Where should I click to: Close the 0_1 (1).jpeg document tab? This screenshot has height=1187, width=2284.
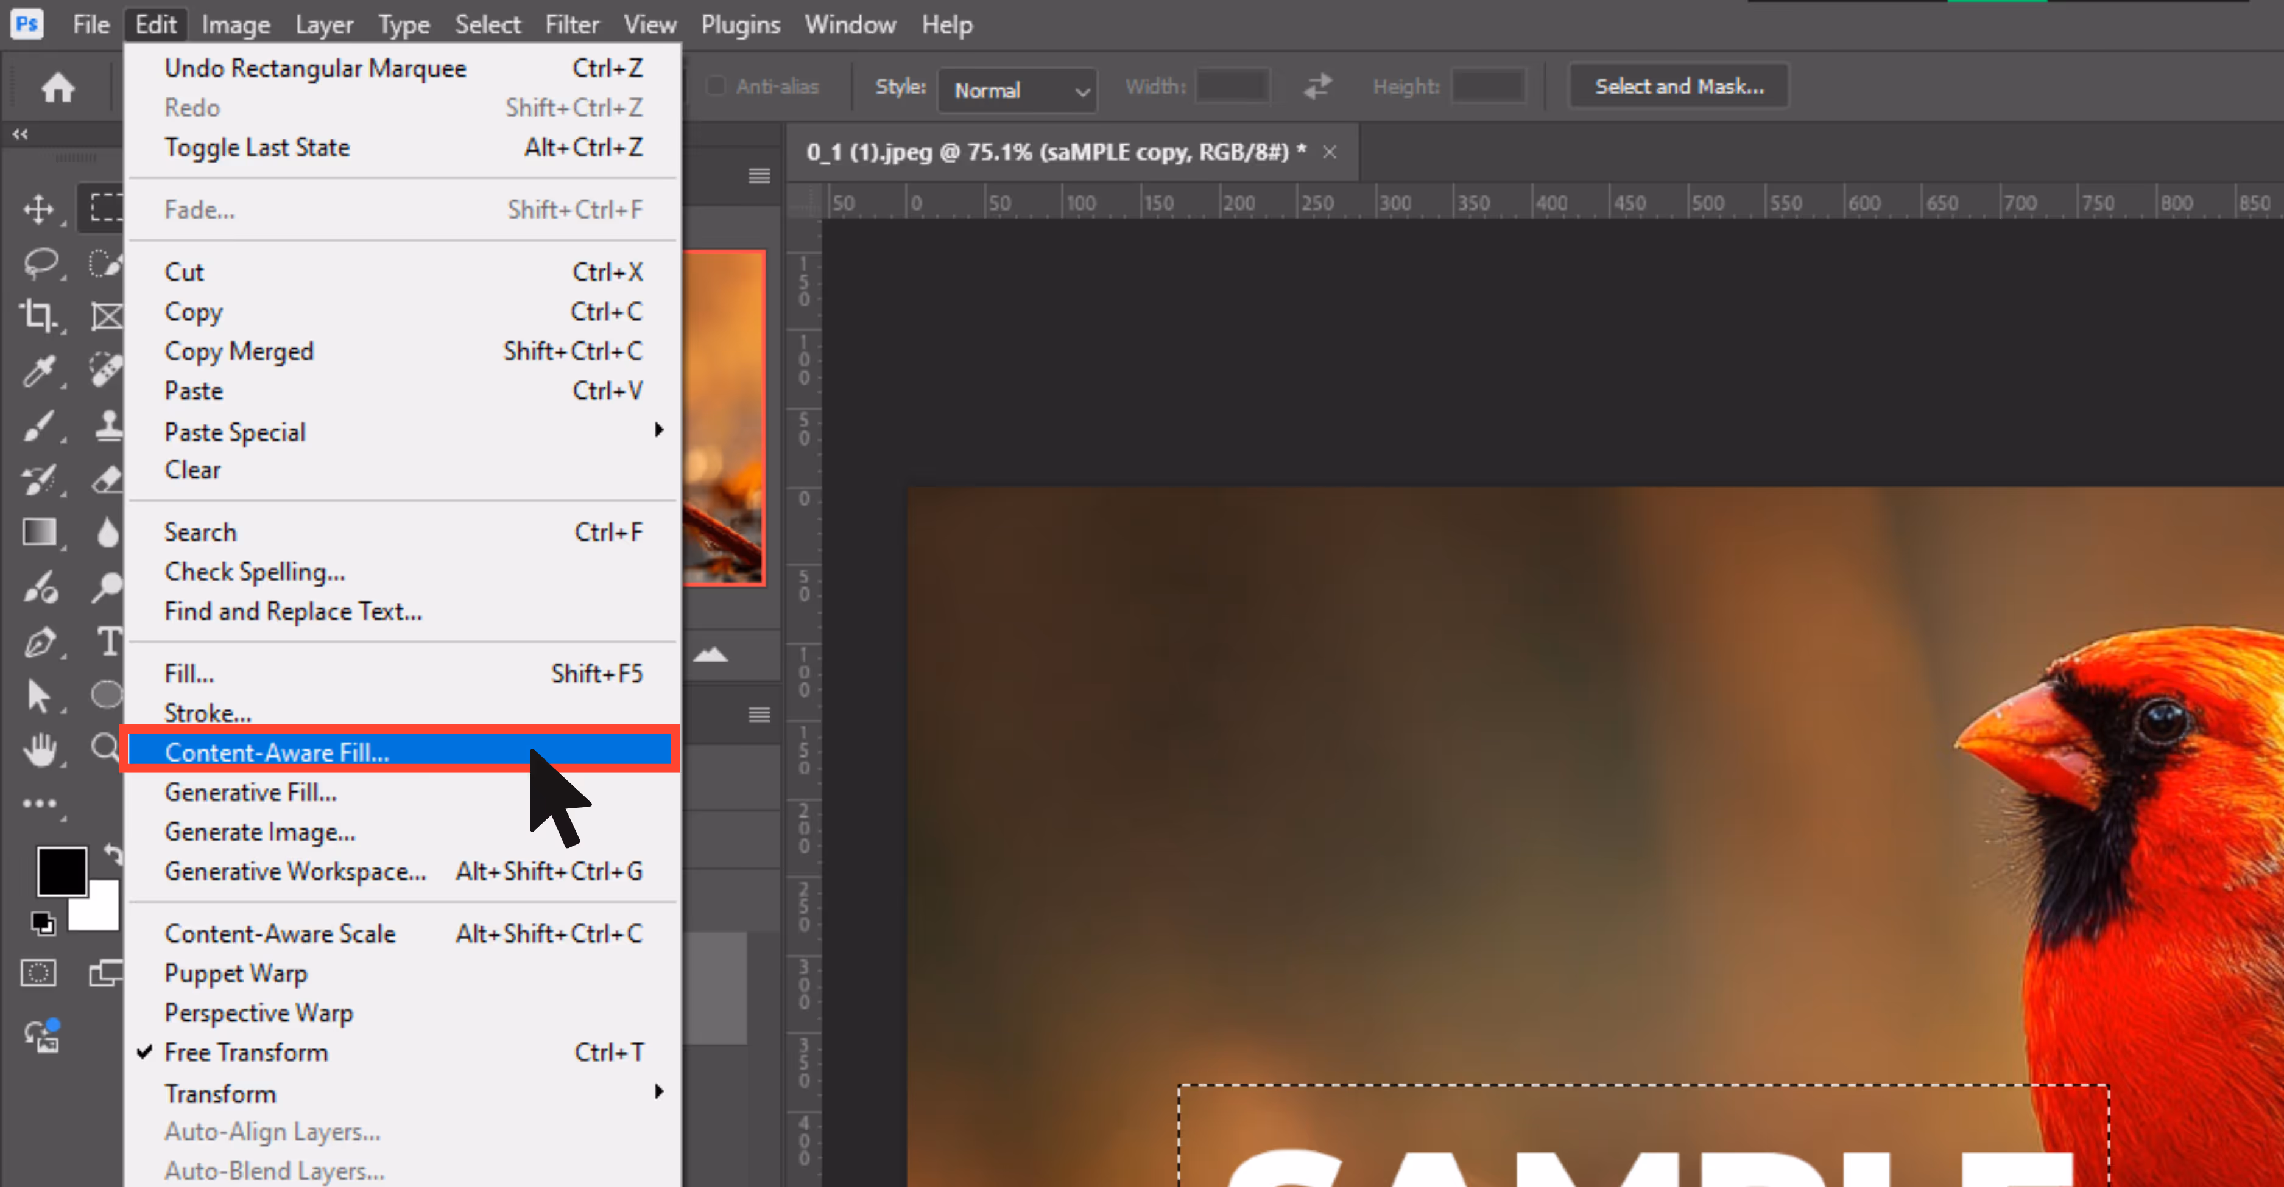[1330, 152]
